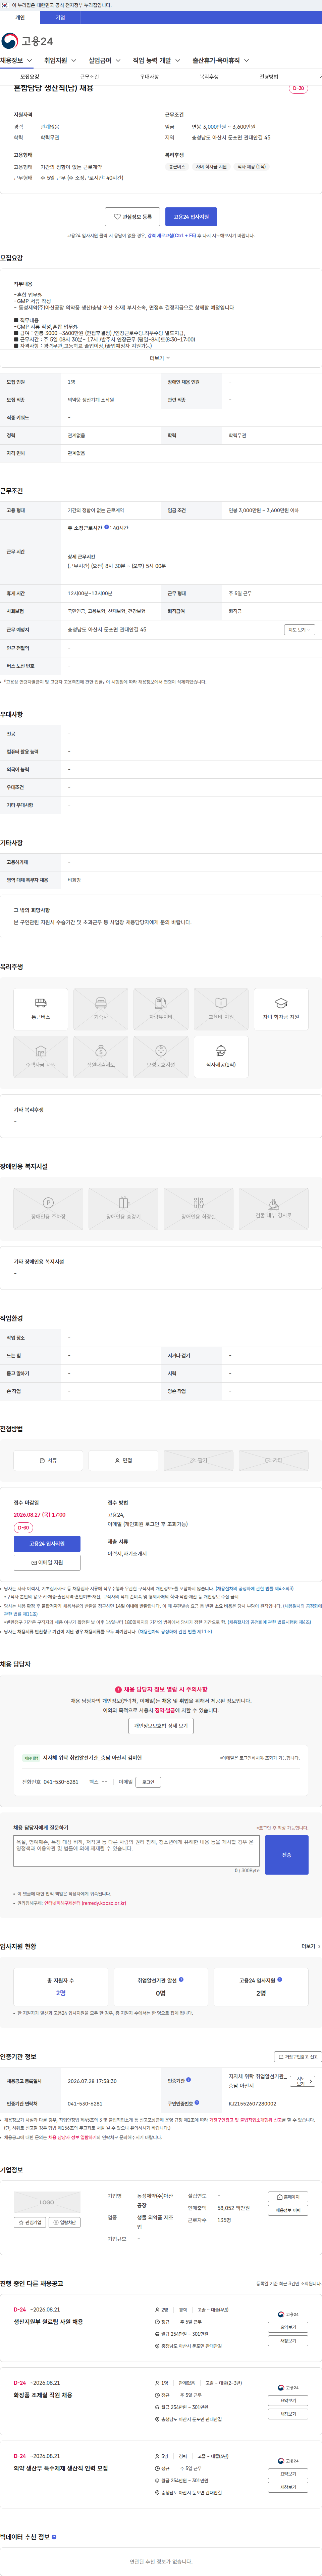
Task: Click 채용정보 더보기 in 기업정보
Action: coord(288,2210)
